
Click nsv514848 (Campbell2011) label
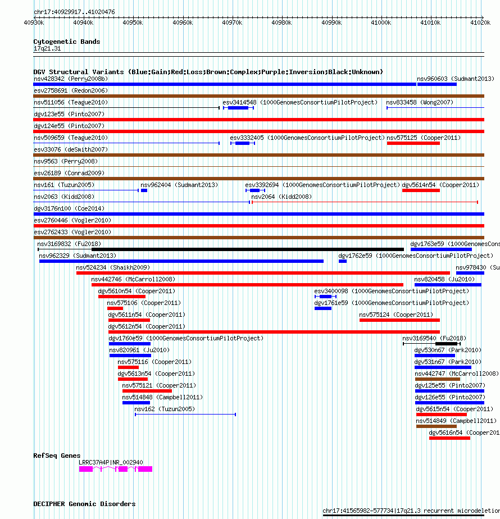point(162,397)
